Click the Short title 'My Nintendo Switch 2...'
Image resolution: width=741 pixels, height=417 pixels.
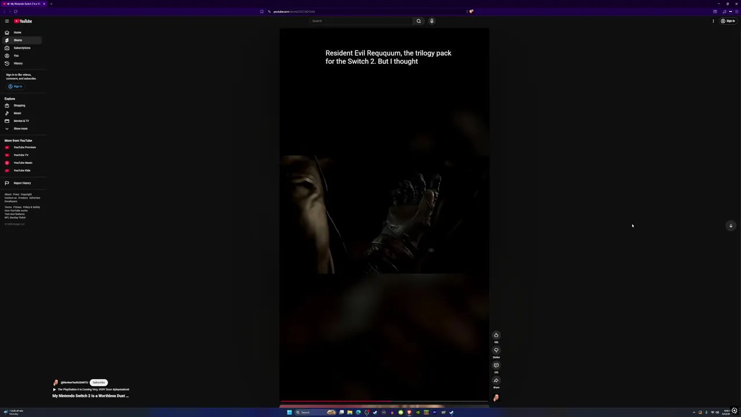click(90, 396)
